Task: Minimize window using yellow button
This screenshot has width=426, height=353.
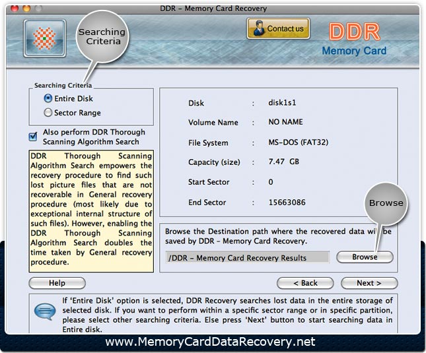Action: [x=26, y=8]
